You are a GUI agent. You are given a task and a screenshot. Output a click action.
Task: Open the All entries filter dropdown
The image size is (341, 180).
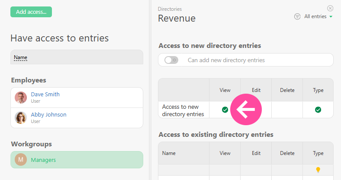pos(315,16)
